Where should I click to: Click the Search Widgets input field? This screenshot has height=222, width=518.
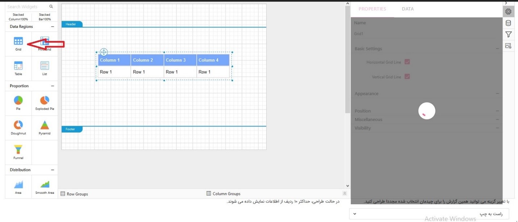27,7
